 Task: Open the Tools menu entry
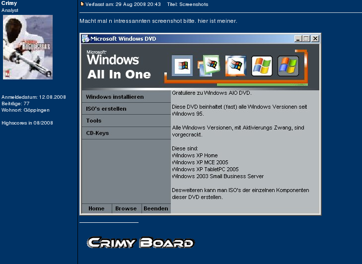[126, 121]
